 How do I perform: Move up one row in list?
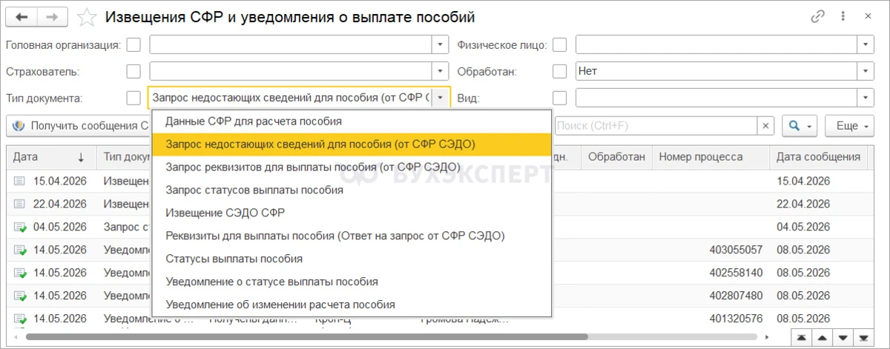point(823,337)
